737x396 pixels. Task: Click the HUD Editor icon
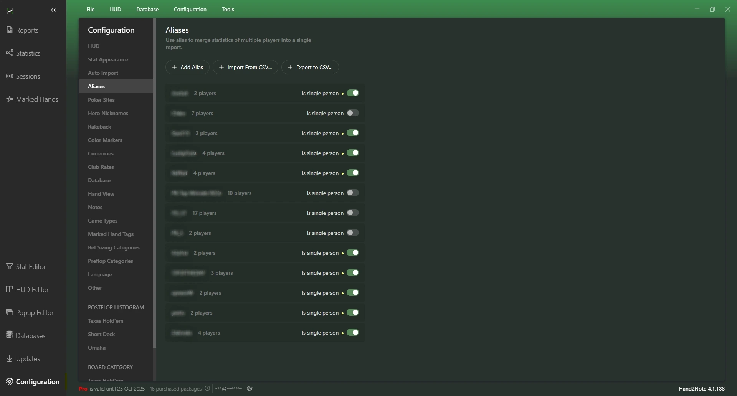(10, 290)
